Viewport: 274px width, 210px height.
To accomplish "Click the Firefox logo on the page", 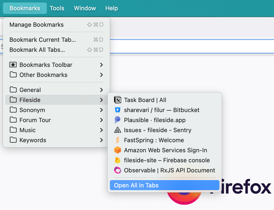I will tap(184, 198).
